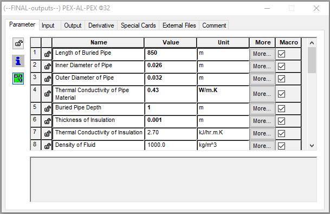330x214 pixels.
Task: Click the 'Thickness of Insulation' name cell
Action: click(98, 121)
